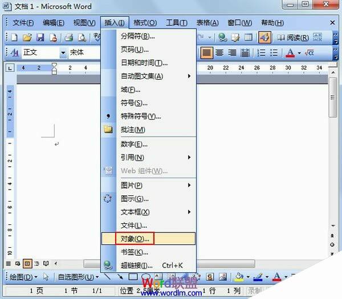Screen dimensions: 342x299
Task: Choose 超链接(I)... menu entry
Action: [148, 265]
